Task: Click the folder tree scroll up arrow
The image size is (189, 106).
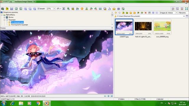Action: [112, 12]
